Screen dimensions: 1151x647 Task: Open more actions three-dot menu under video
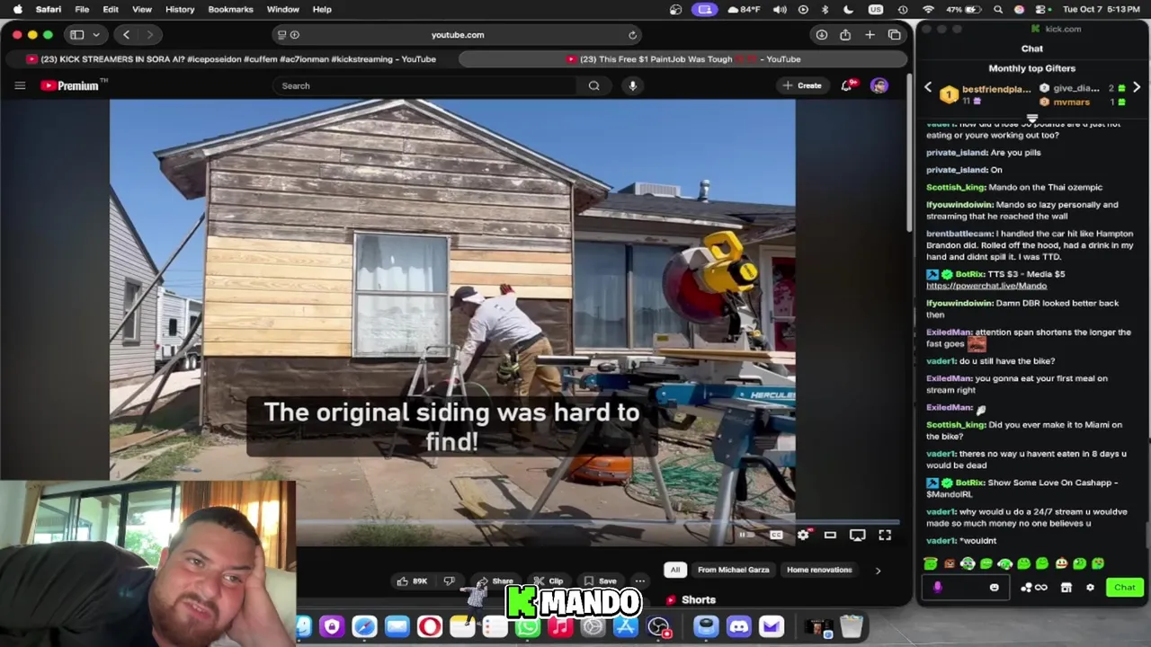coord(639,581)
